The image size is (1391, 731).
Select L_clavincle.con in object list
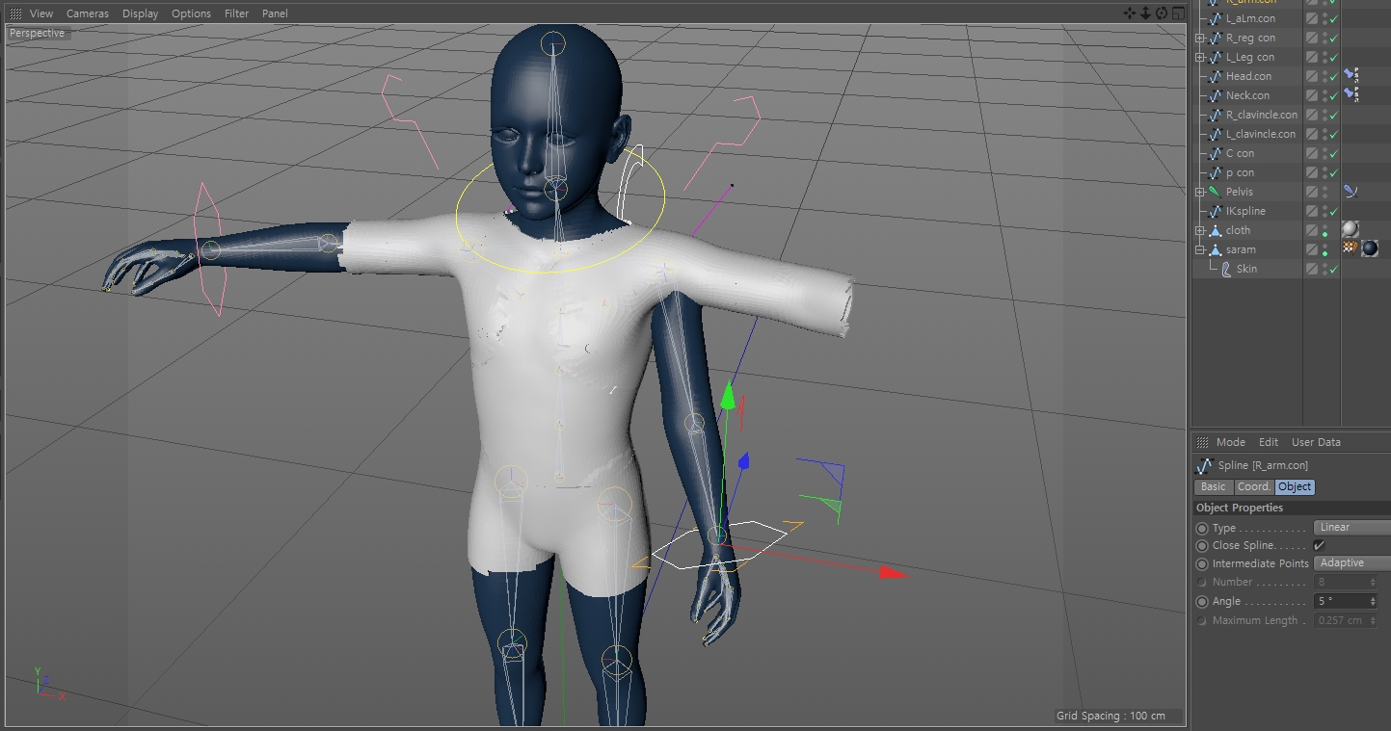pos(1261,134)
